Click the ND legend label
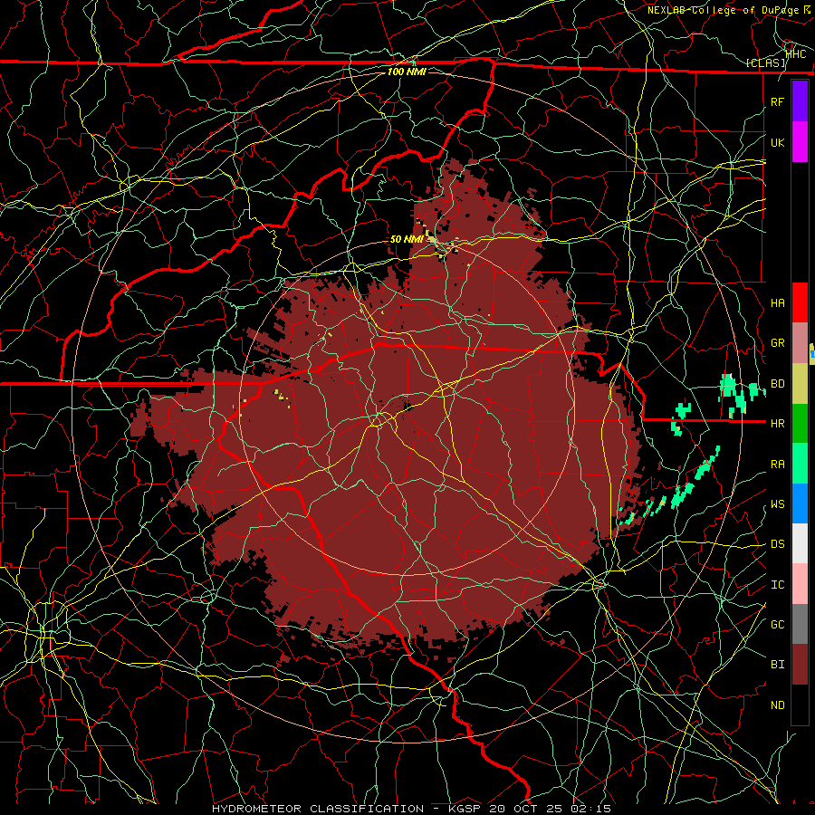Viewport: 815px width, 815px height. (778, 705)
